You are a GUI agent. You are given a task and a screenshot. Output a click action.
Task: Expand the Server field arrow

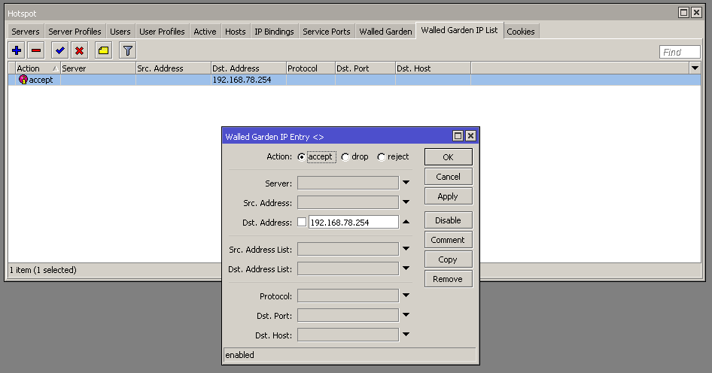[406, 183]
